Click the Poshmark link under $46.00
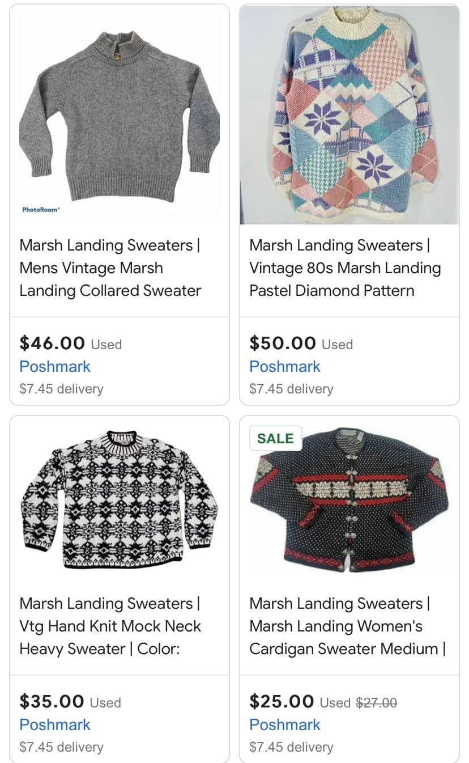469x763 pixels. click(55, 366)
